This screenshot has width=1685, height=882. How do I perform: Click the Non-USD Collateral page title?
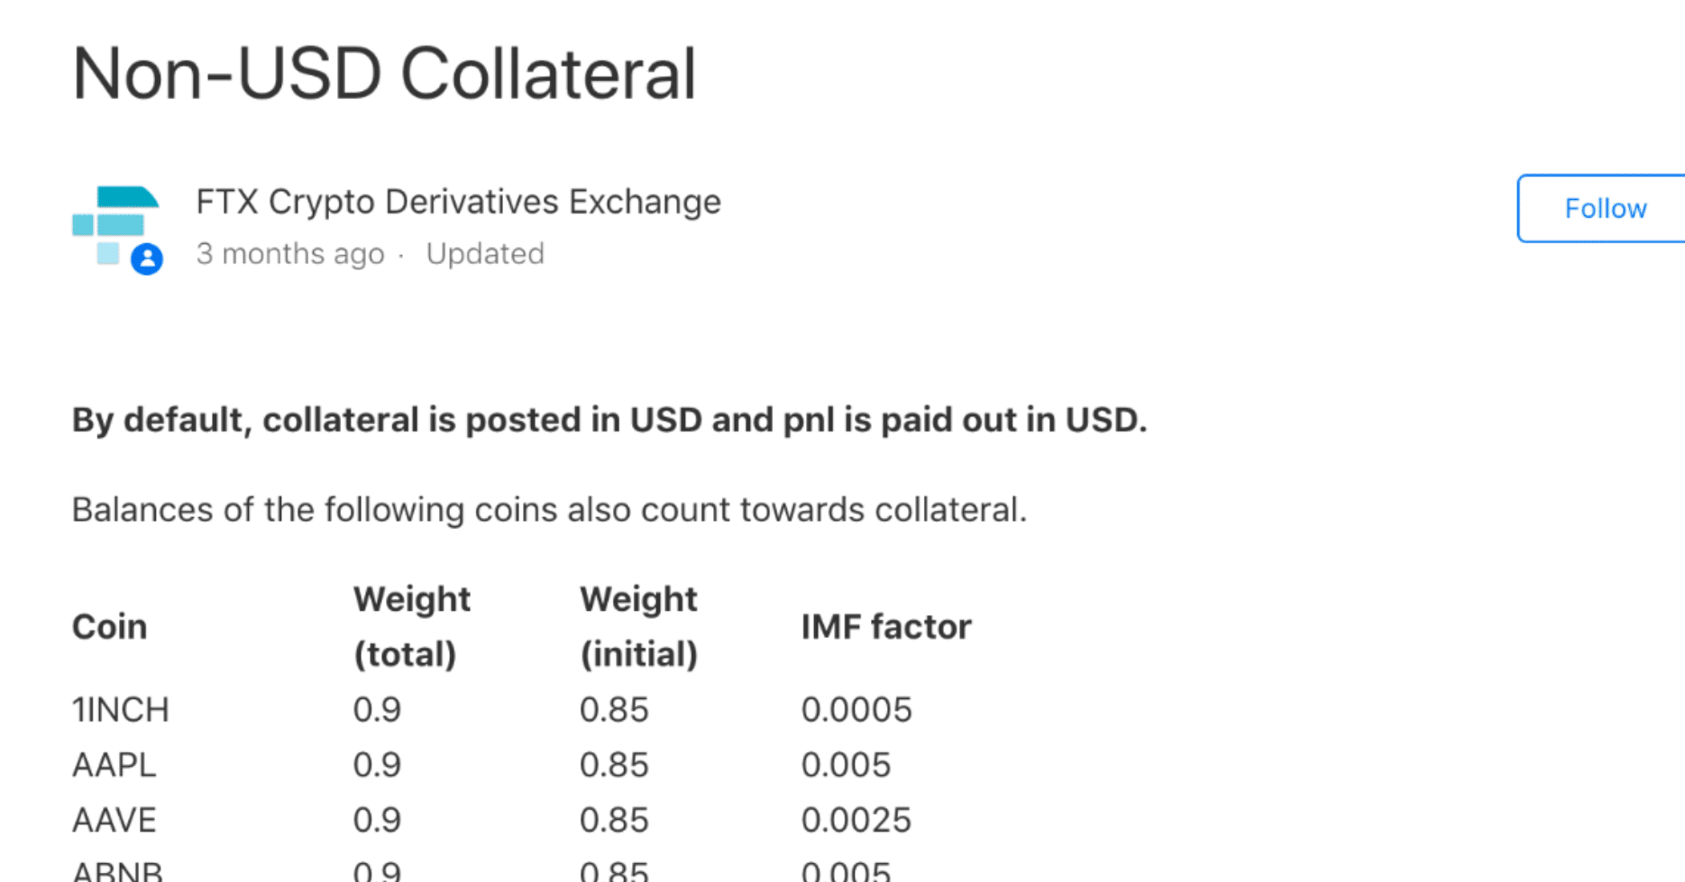pos(384,74)
